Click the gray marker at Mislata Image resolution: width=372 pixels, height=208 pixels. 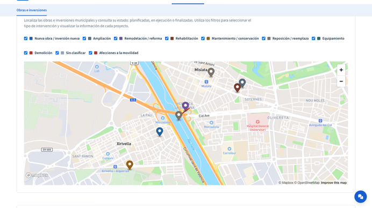pos(211,72)
